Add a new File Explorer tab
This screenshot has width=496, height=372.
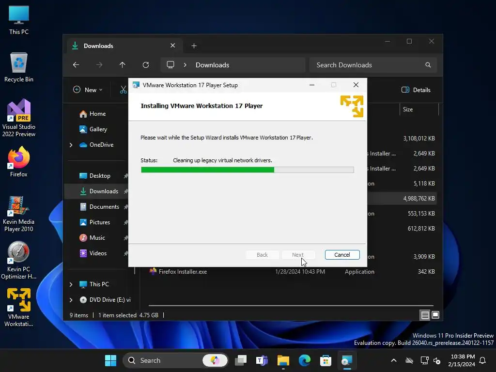coord(194,46)
